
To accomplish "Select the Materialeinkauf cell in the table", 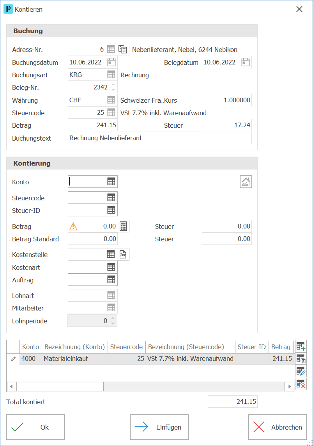I will click(75, 359).
